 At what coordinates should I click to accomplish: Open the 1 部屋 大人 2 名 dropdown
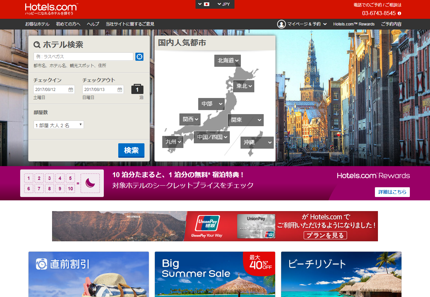point(59,125)
